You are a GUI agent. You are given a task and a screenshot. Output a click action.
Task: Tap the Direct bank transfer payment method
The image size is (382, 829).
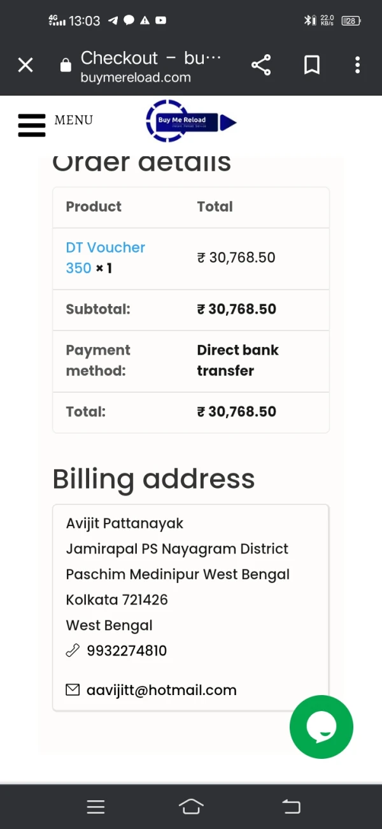(x=237, y=360)
